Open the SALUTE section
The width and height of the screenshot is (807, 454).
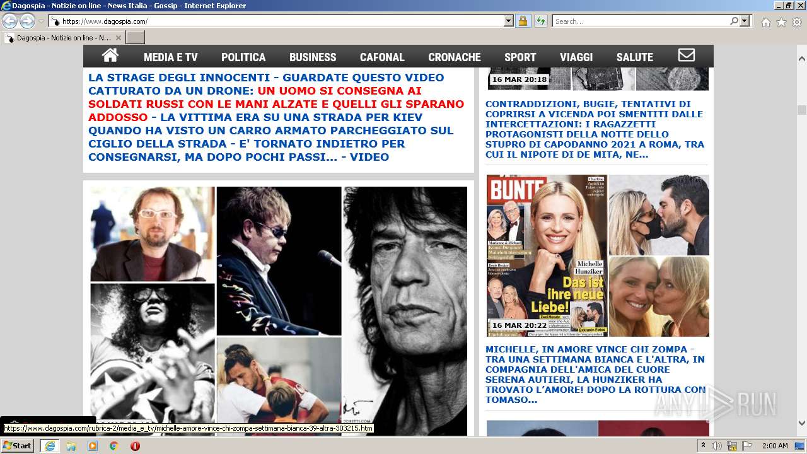[x=635, y=57]
